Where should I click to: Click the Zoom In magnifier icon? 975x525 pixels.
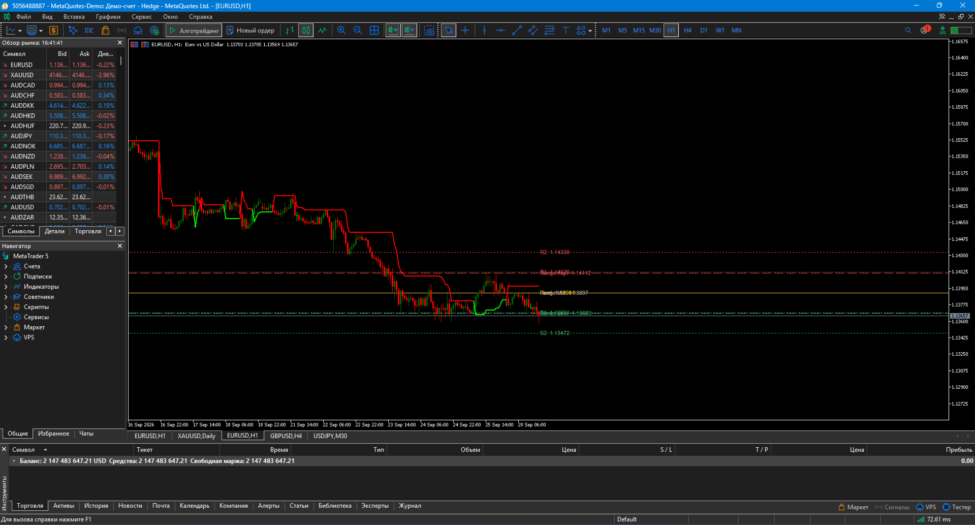[x=341, y=30]
